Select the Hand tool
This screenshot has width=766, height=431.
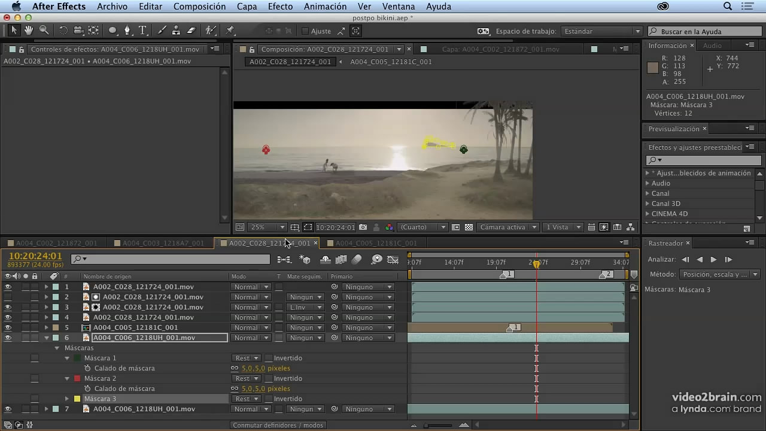point(28,31)
